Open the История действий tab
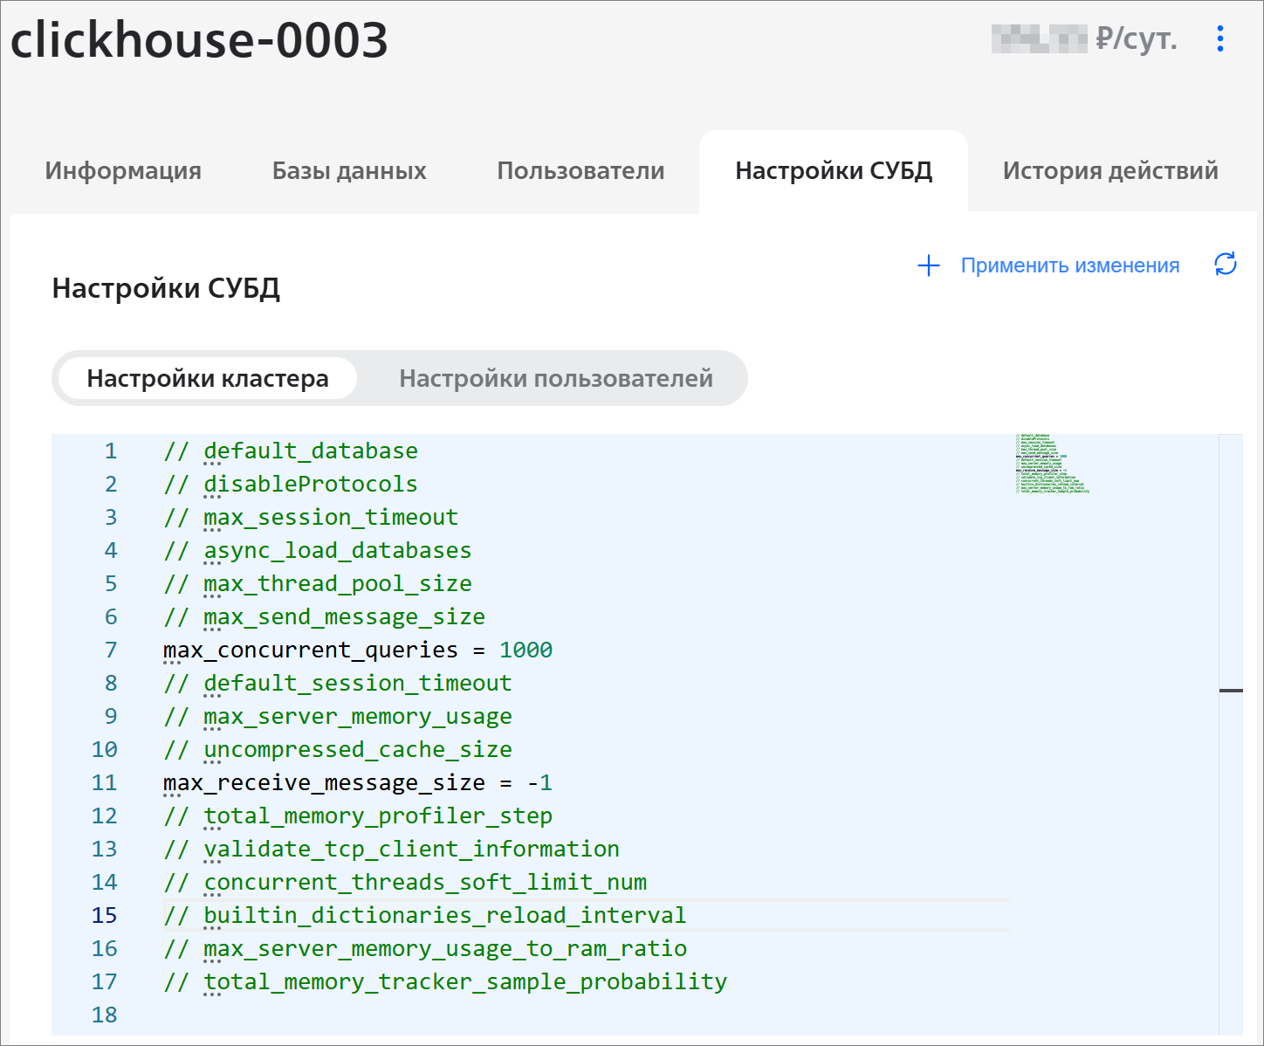1264x1046 pixels. point(1110,171)
